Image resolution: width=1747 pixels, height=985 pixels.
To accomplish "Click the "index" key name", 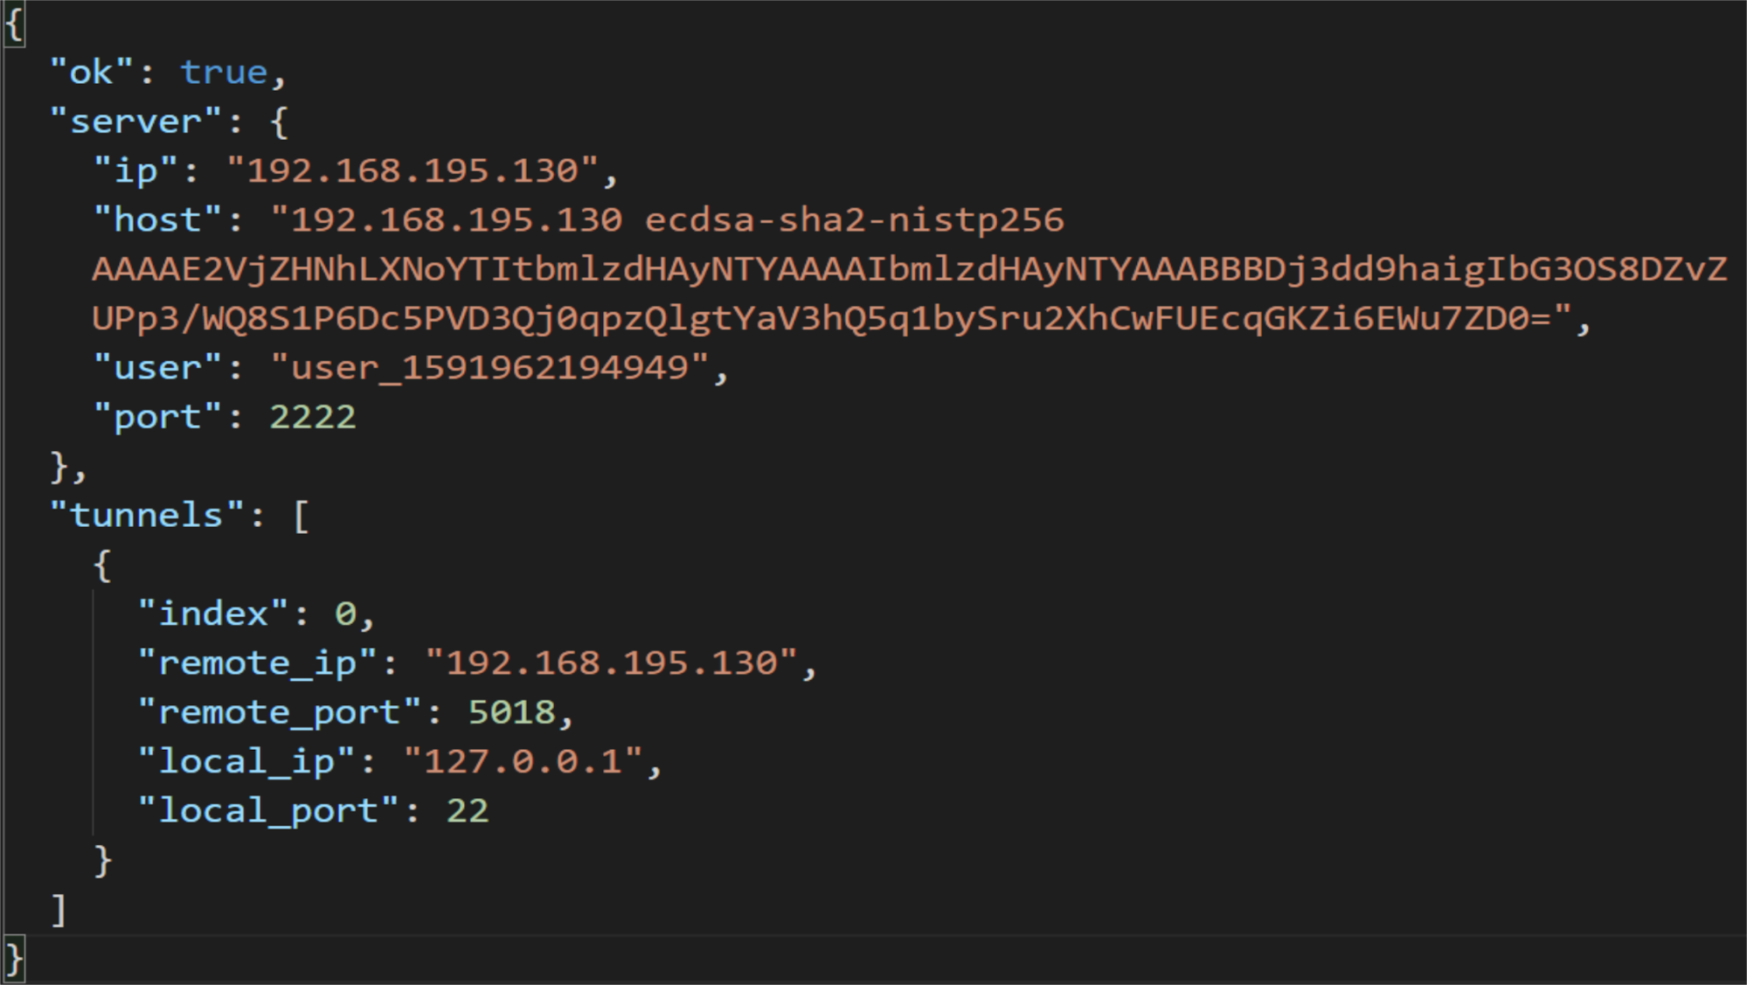I will pyautogui.click(x=212, y=614).
